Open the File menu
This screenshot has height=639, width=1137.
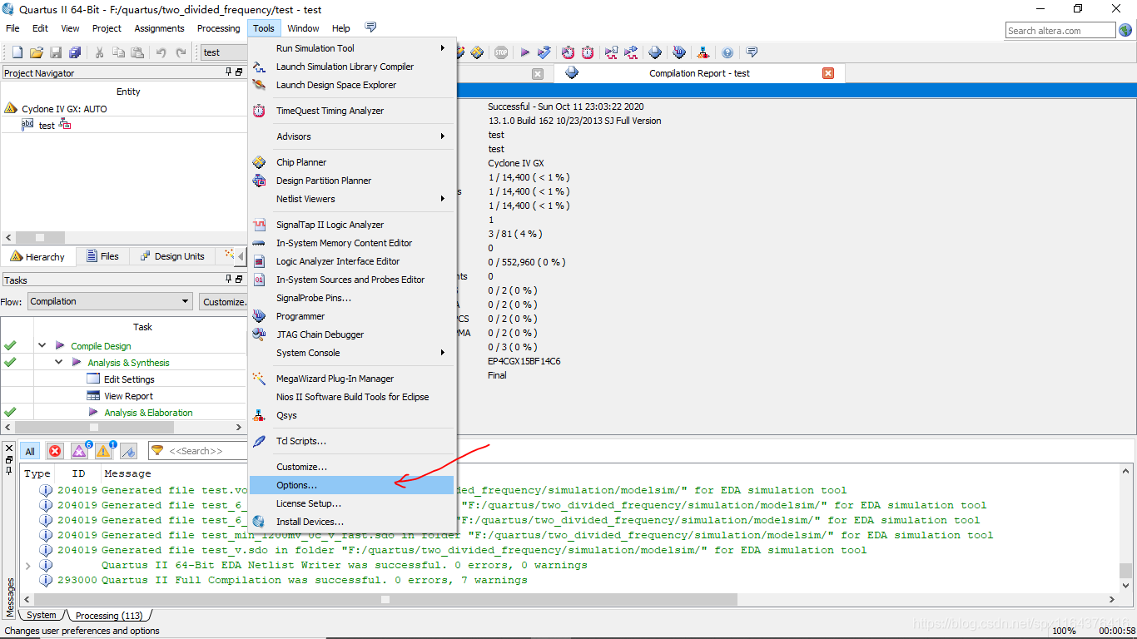(x=12, y=28)
